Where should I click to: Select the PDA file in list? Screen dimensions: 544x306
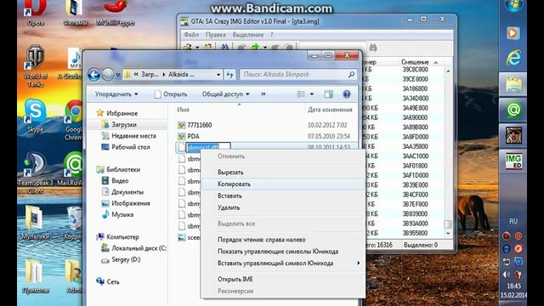189,136
